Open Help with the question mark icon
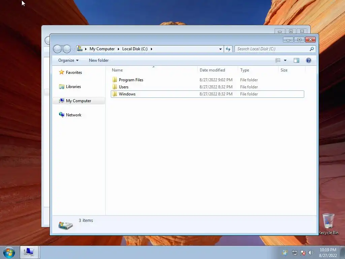The image size is (345, 259). [x=309, y=60]
